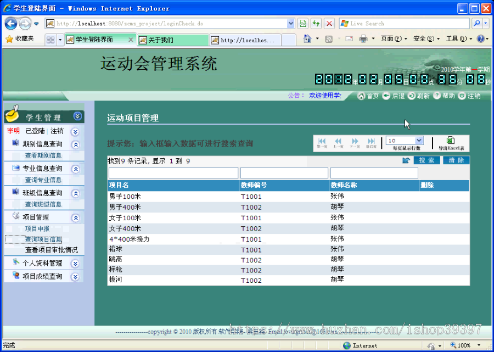Click the browser forward arrow
494x352 pixels.
tap(25, 24)
